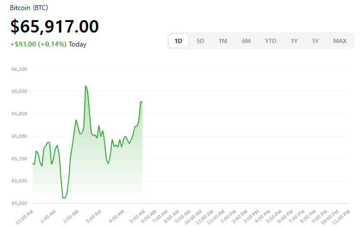Click the 65,800 y-axis label
Screen dimensions: 363x226
(x=19, y=136)
